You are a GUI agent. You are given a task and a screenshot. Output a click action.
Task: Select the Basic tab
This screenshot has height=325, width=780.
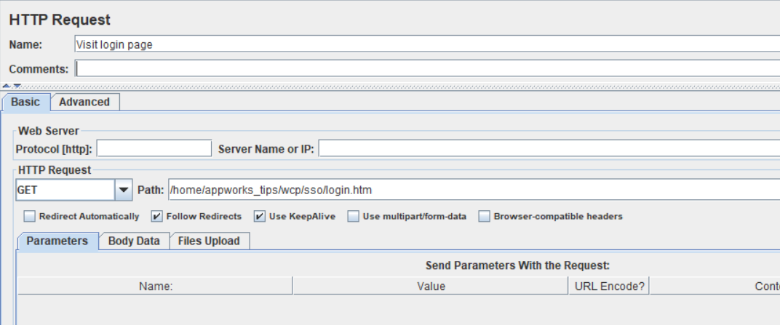point(25,103)
